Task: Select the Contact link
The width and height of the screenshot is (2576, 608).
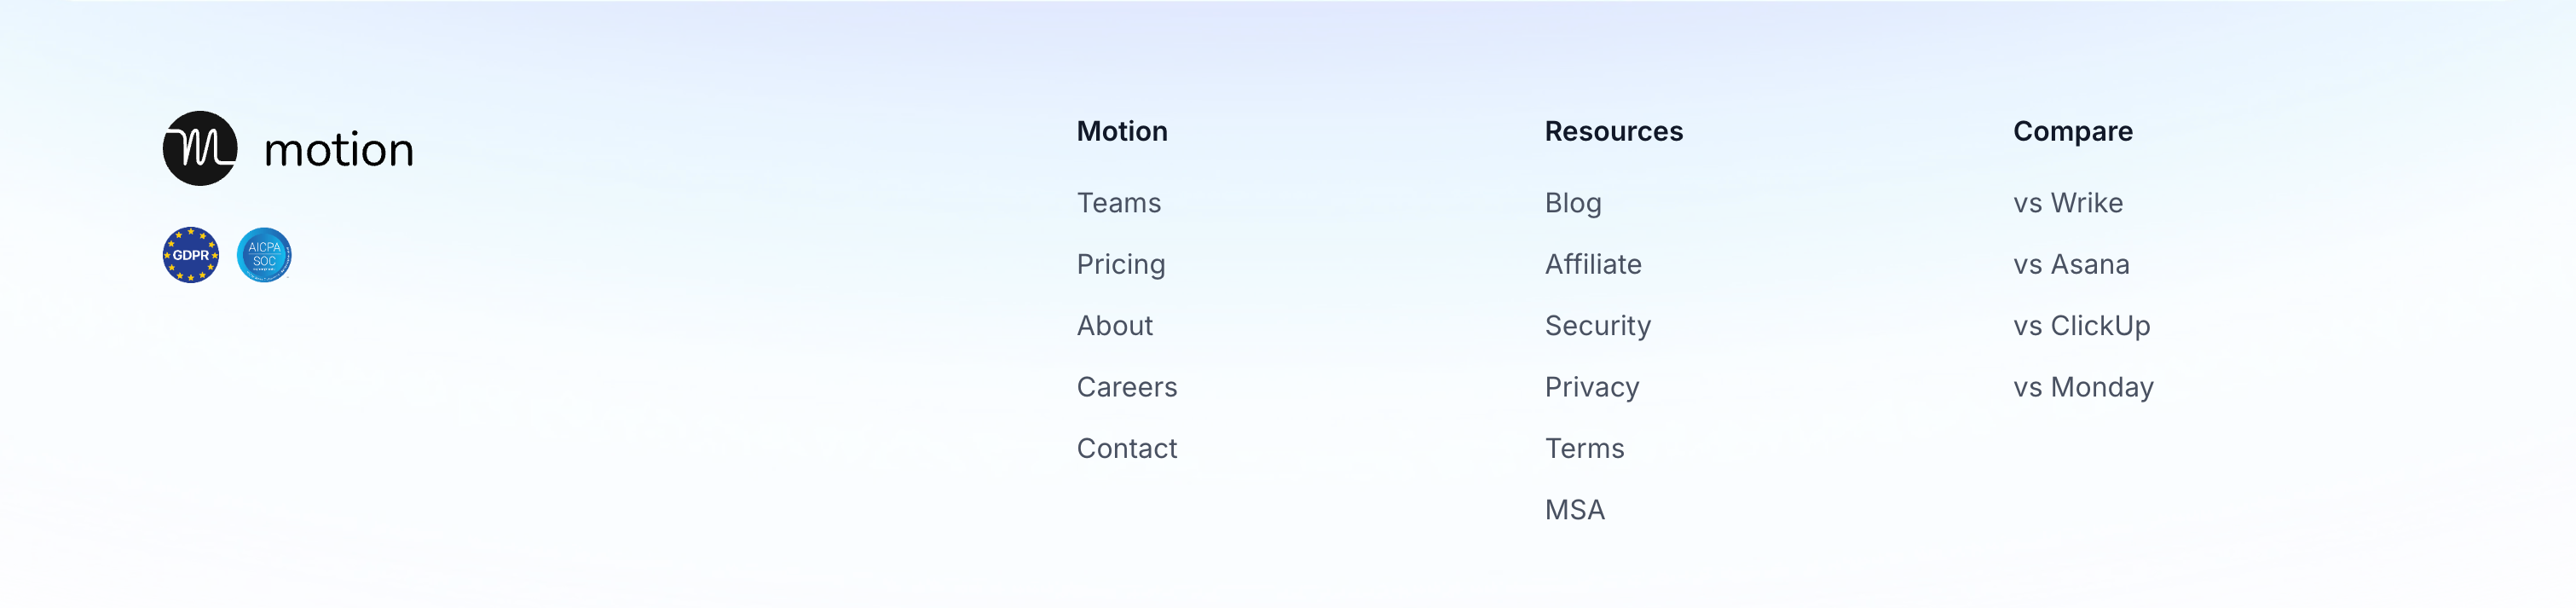Action: pyautogui.click(x=1126, y=448)
